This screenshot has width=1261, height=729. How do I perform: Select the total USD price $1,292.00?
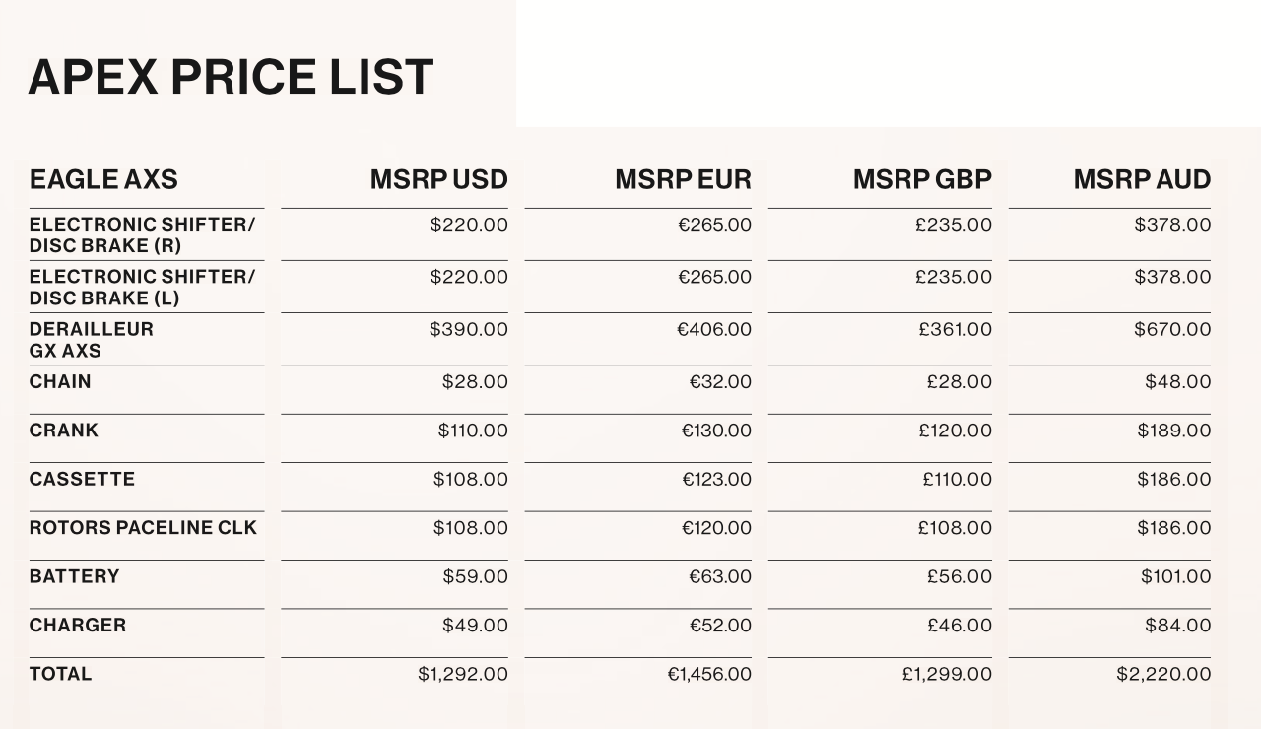[463, 675]
